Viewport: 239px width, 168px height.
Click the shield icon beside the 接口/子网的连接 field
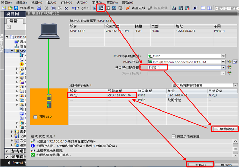point(229,67)
